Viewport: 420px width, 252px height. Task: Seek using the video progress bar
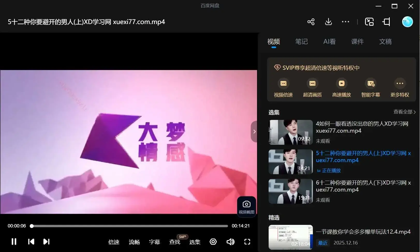[x=129, y=226]
